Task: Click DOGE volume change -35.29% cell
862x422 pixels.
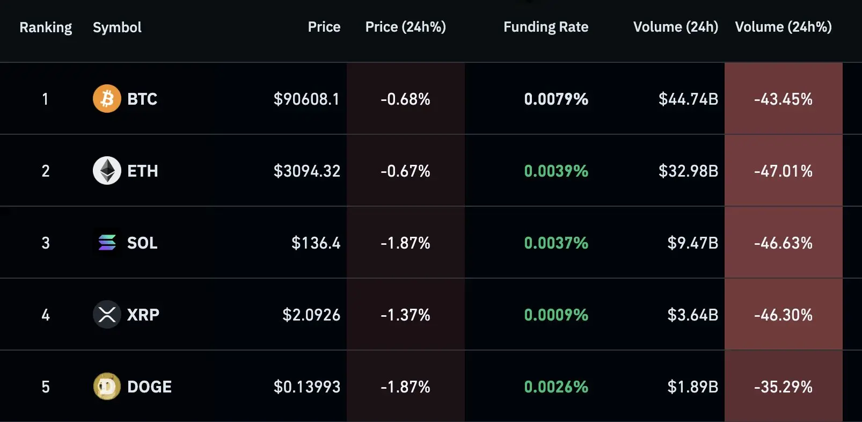Action: [x=783, y=387]
